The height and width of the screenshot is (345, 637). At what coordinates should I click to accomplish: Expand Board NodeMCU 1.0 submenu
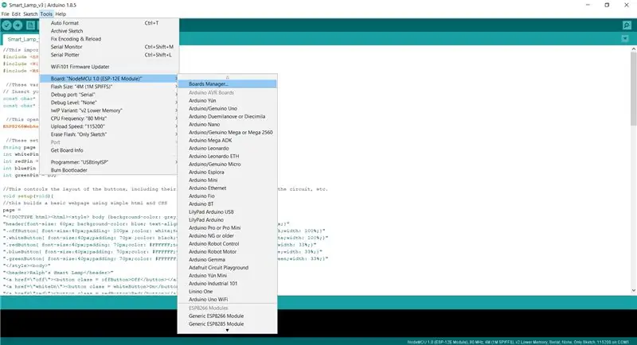coord(109,79)
